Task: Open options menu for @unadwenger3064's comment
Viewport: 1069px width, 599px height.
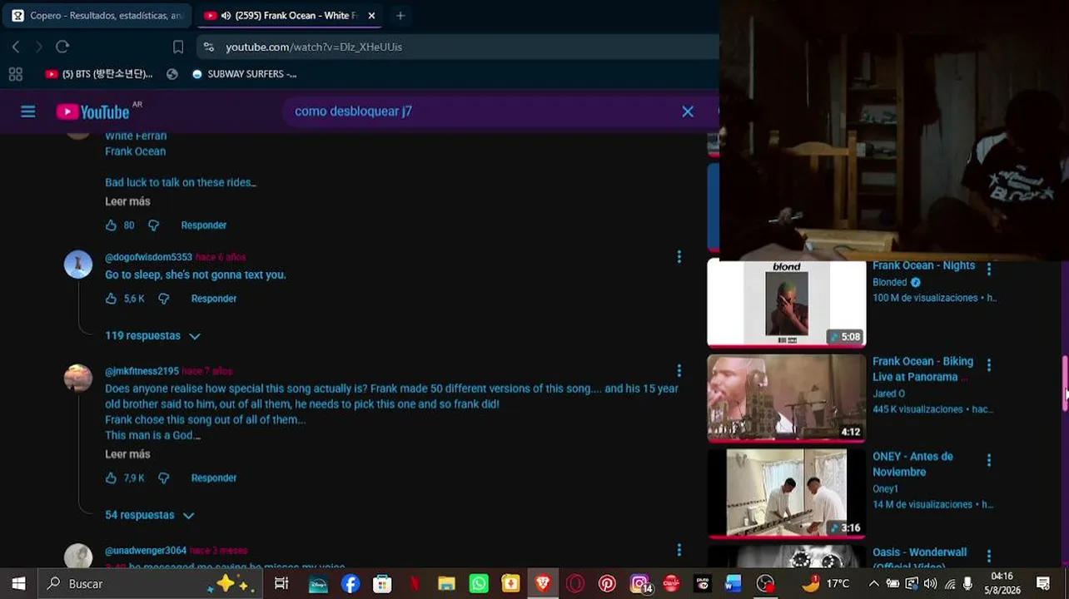Action: pyautogui.click(x=679, y=550)
